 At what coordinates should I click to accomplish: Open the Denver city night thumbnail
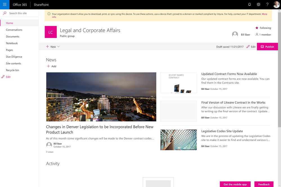pos(101,97)
